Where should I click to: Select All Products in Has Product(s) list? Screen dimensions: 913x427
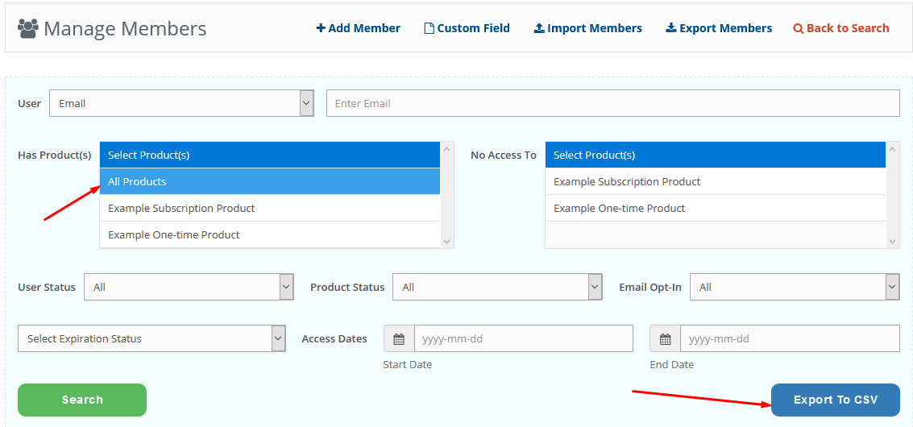pyautogui.click(x=270, y=182)
